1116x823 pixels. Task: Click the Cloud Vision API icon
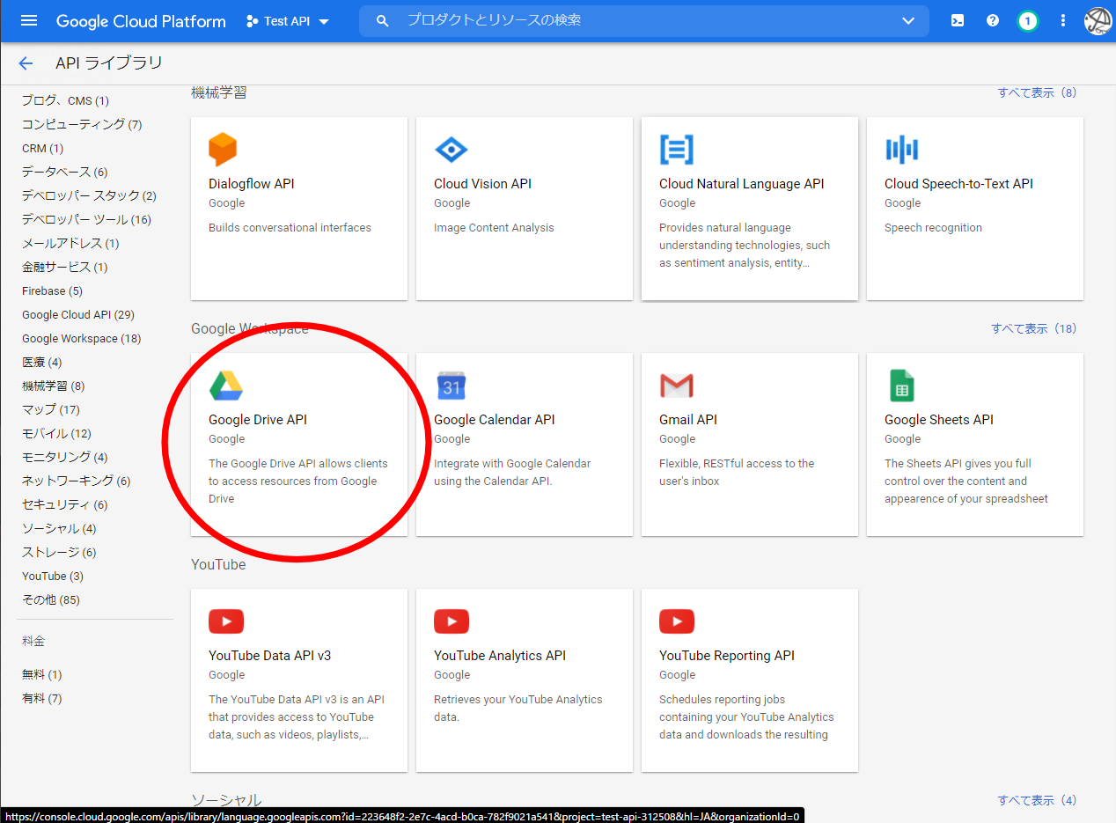tap(452, 150)
